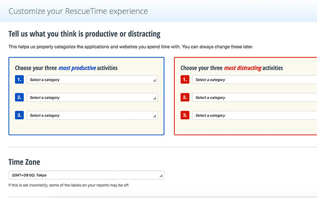Open the third most productive category dropdown
This screenshot has height=198, width=317.
[92, 115]
